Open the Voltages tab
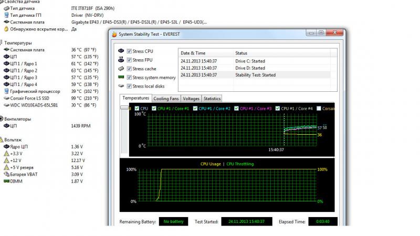Viewport: 420px width, 236px height. (x=191, y=99)
